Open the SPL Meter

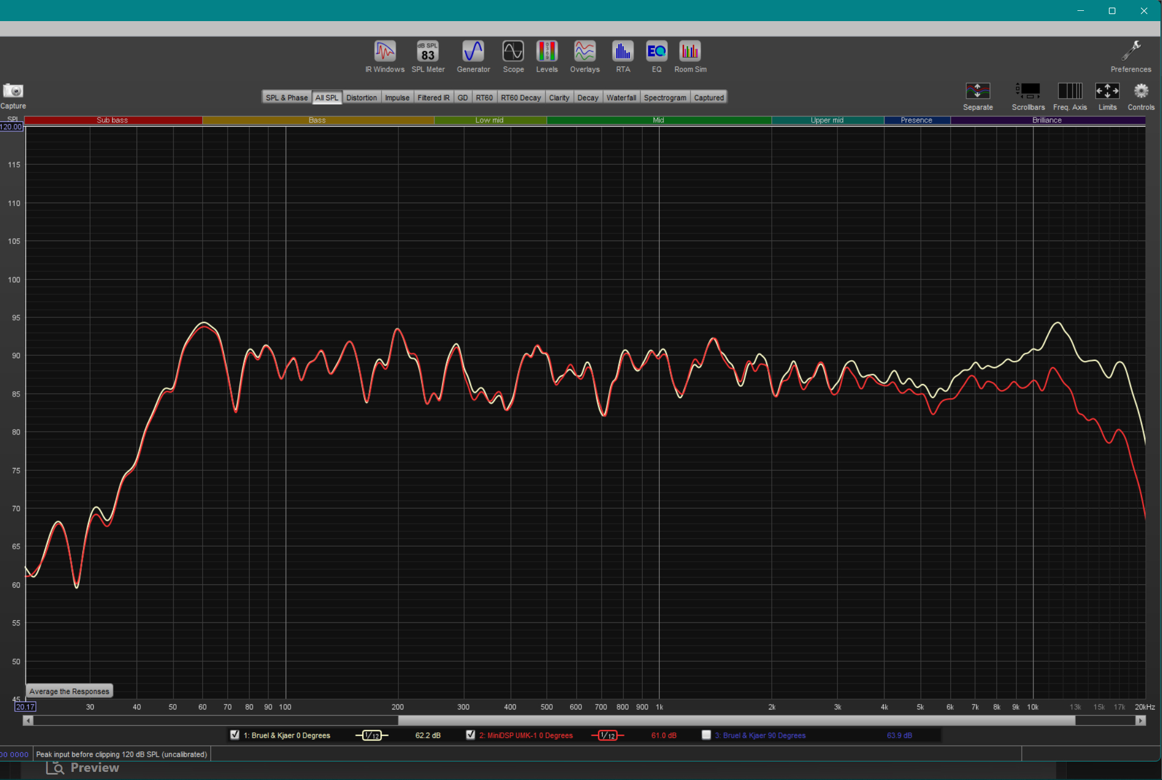(428, 56)
